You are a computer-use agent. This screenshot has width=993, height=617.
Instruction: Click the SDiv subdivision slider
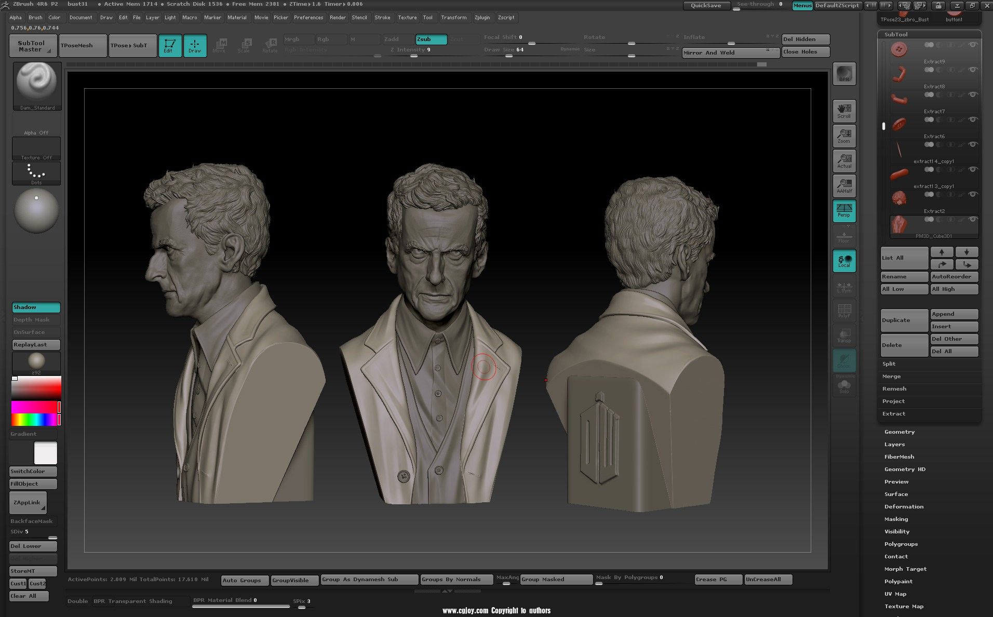coord(34,533)
